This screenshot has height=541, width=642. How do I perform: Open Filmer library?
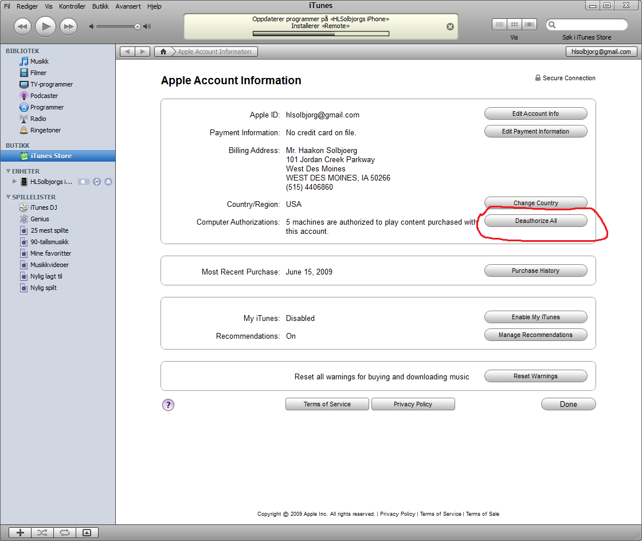[38, 73]
